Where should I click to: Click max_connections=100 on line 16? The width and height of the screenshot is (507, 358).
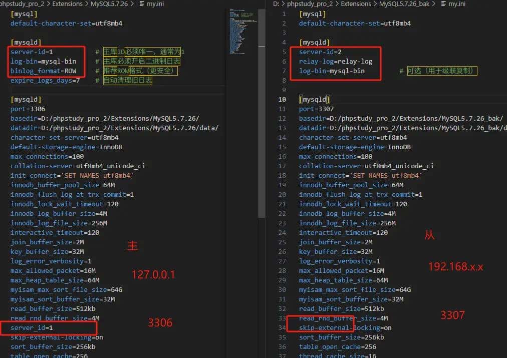pos(336,156)
